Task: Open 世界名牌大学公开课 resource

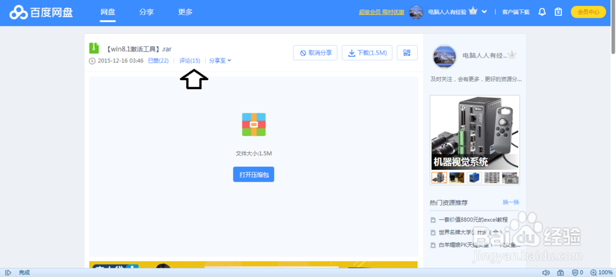Action: point(471,232)
